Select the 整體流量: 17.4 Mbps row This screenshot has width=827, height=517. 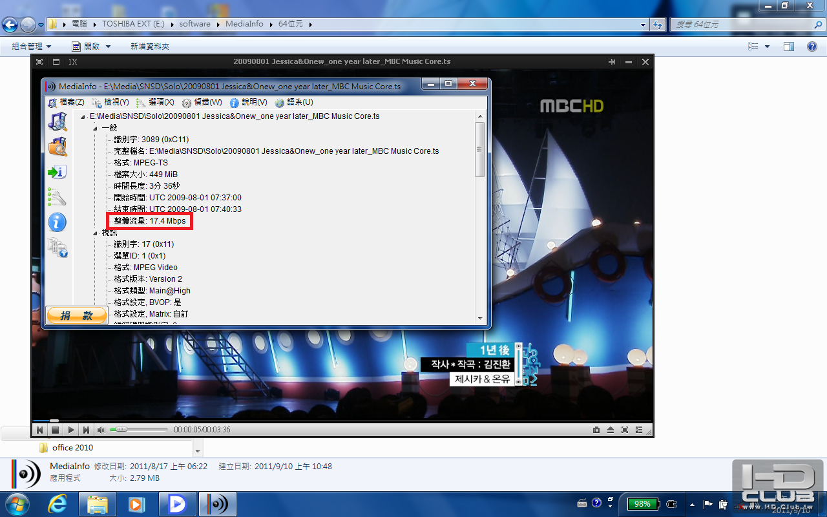pyautogui.click(x=150, y=221)
